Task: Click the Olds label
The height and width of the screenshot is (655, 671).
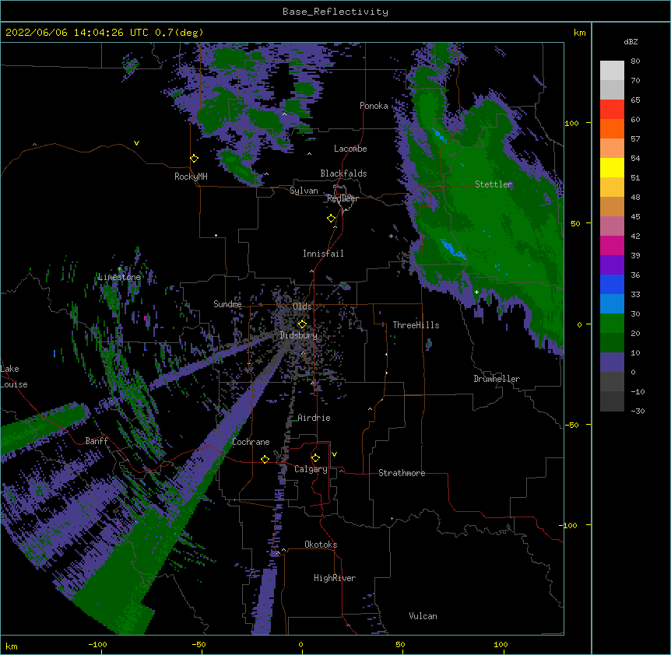Action: [302, 306]
